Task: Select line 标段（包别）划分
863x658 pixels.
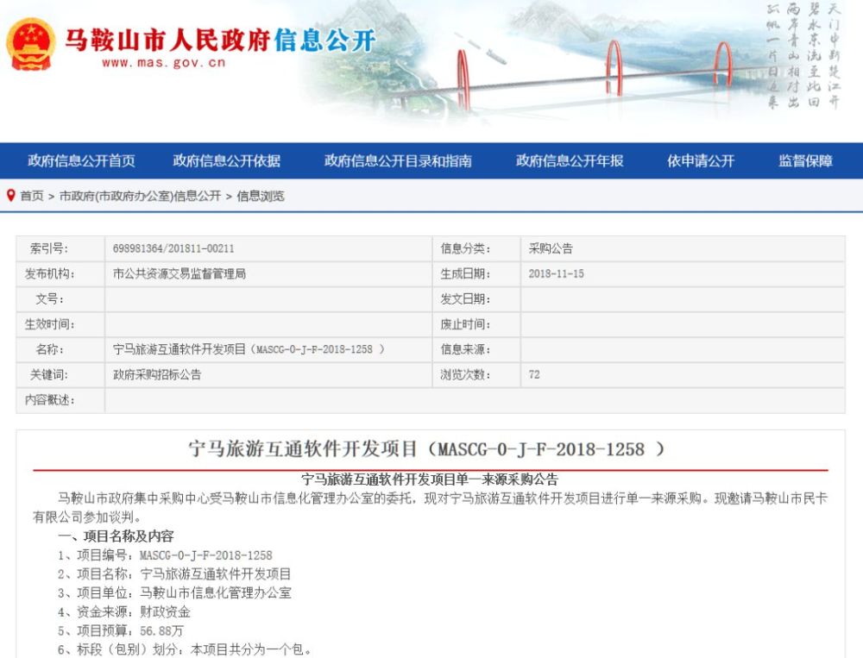Action: [x=185, y=649]
